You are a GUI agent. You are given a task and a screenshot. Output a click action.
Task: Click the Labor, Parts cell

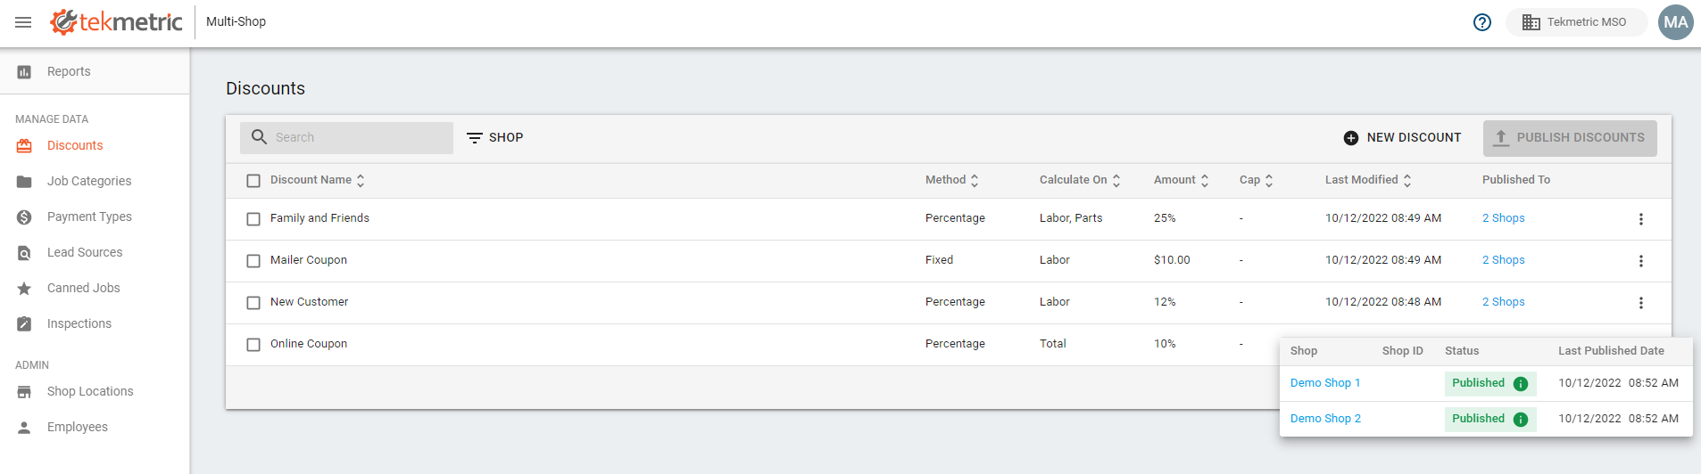1071,218
